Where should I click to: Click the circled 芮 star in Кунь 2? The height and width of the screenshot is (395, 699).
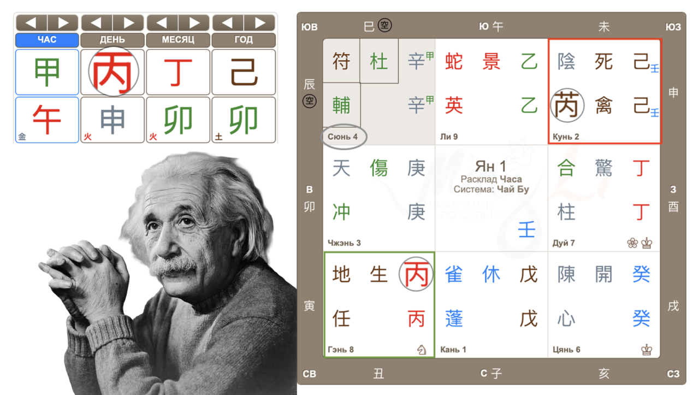coord(566,104)
